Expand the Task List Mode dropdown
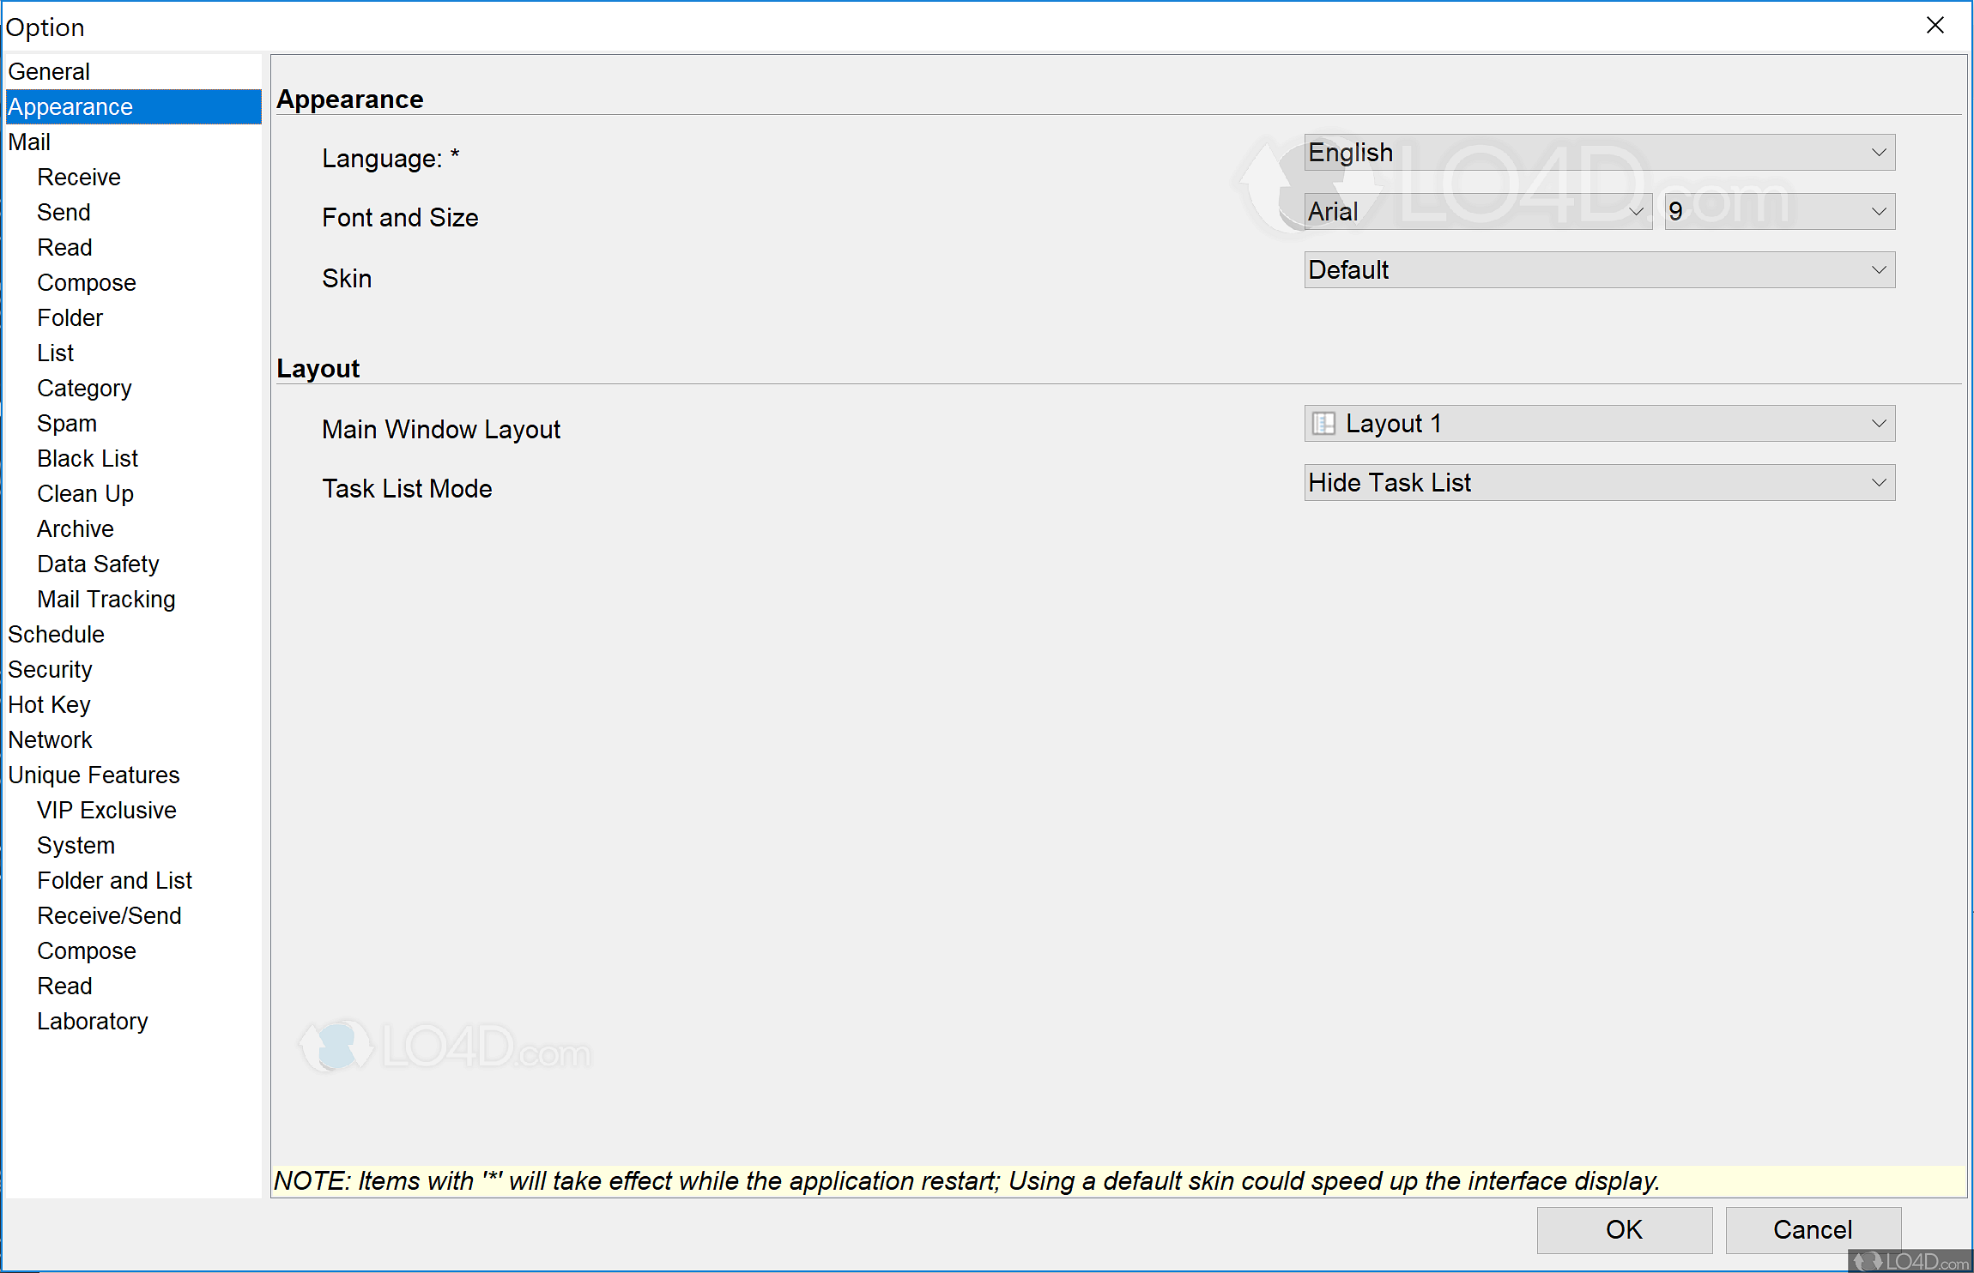The width and height of the screenshot is (1974, 1273). (1598, 483)
